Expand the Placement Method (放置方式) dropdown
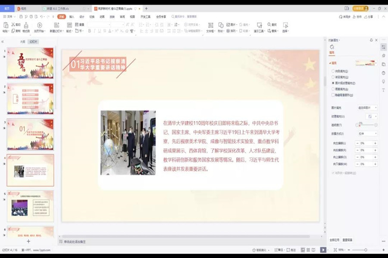Screen dimensions: 388x258 point(367,134)
